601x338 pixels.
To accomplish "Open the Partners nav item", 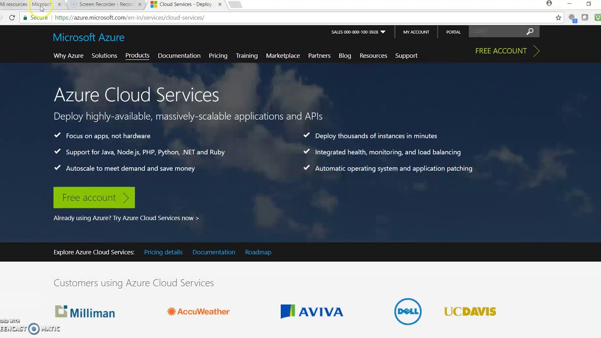I will 319,55.
